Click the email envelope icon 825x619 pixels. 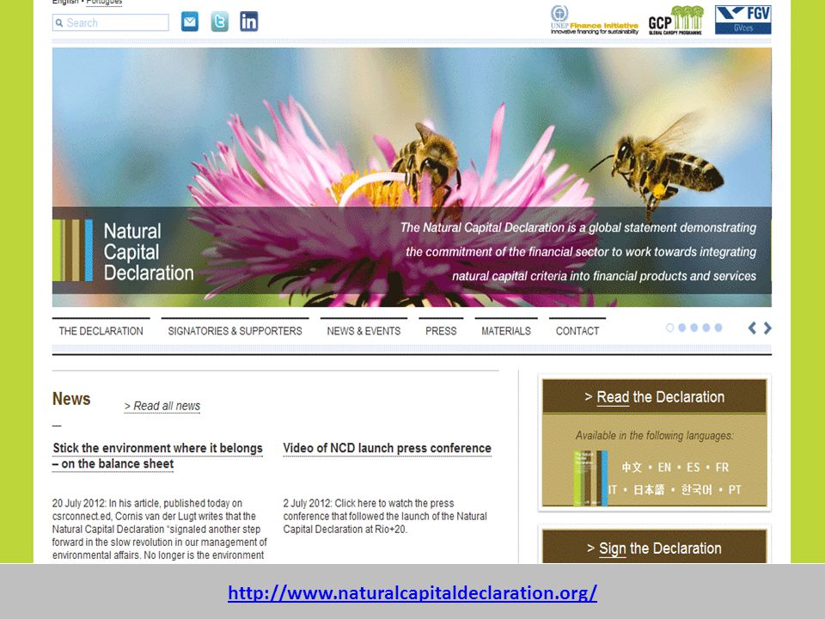click(190, 21)
